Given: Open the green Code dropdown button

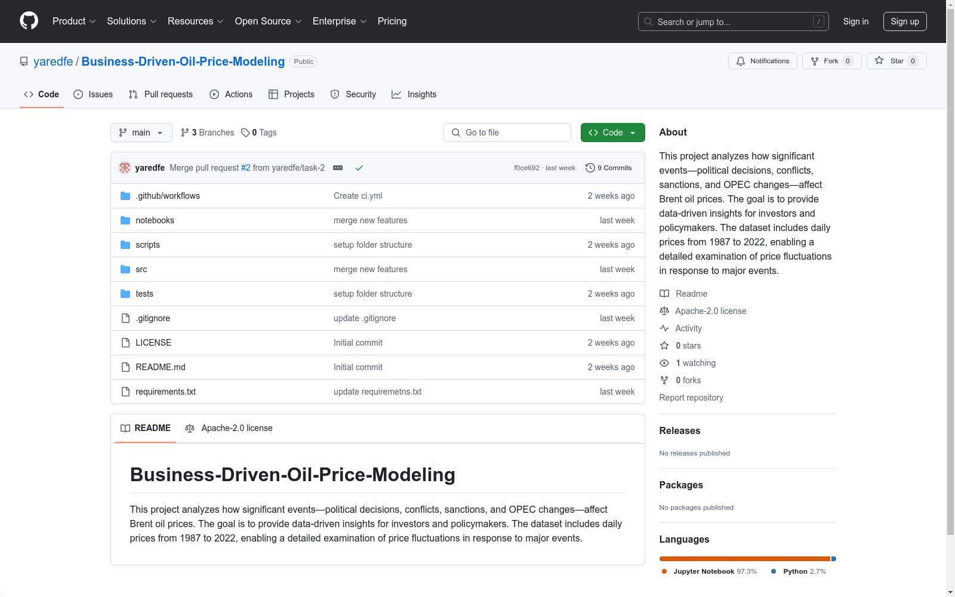Looking at the screenshot, I should (x=612, y=133).
